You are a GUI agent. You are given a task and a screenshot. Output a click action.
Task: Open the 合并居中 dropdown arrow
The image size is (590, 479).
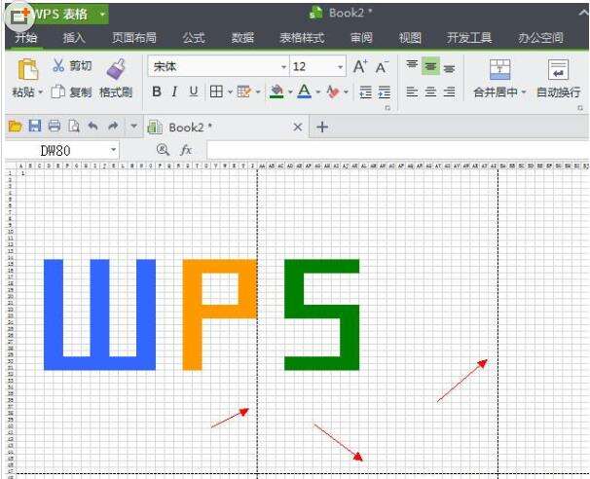click(524, 92)
